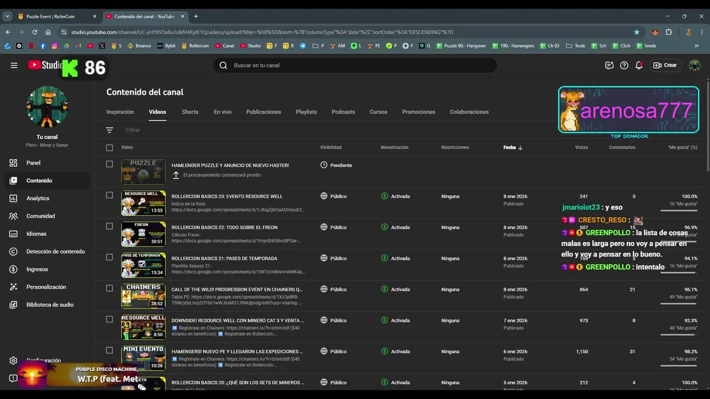710x399 pixels.
Task: Expand the hidden bookmarks chevron
Action: [696, 46]
